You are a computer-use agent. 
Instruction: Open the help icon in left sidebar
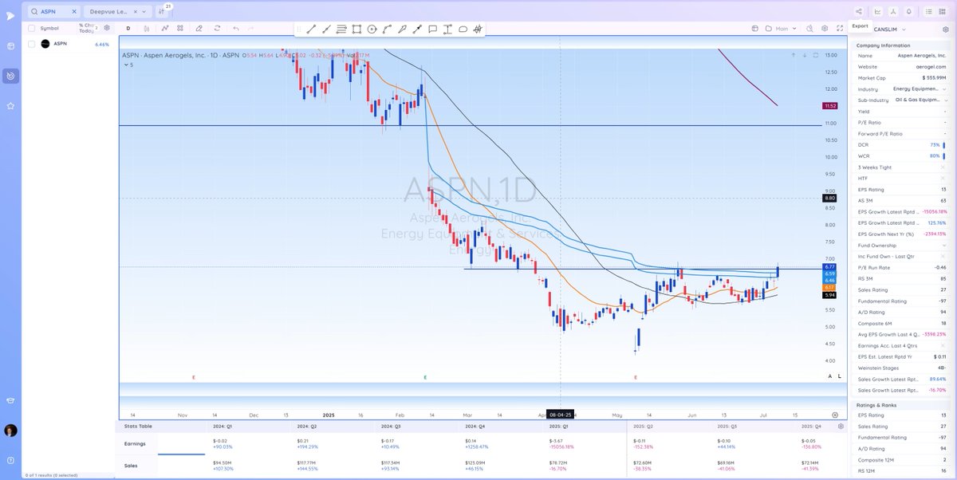10,461
